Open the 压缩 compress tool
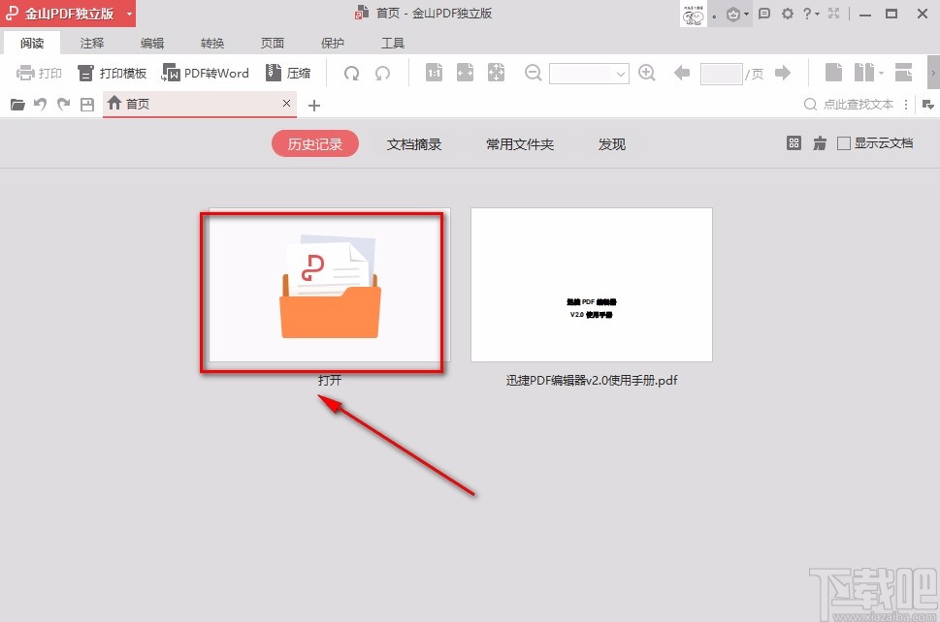 288,72
